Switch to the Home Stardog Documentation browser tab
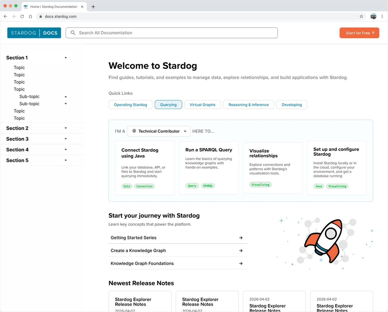This screenshot has width=388, height=312. (54, 7)
